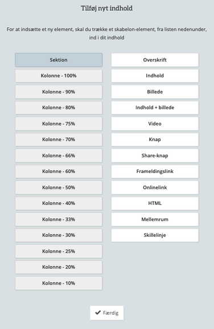
Task: Click the Onlinelink element
Action: point(155,187)
